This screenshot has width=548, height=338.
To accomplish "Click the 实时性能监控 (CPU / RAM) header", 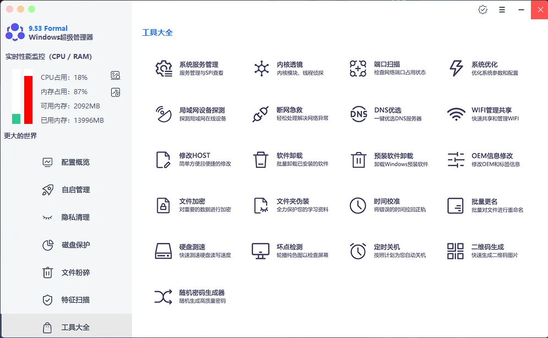I will 48,57.
